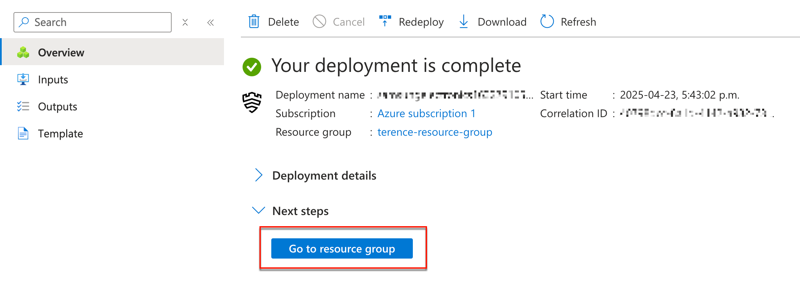Viewport: 800px width, 293px height.
Task: Click the green deployment success checkmark
Action: point(252,67)
